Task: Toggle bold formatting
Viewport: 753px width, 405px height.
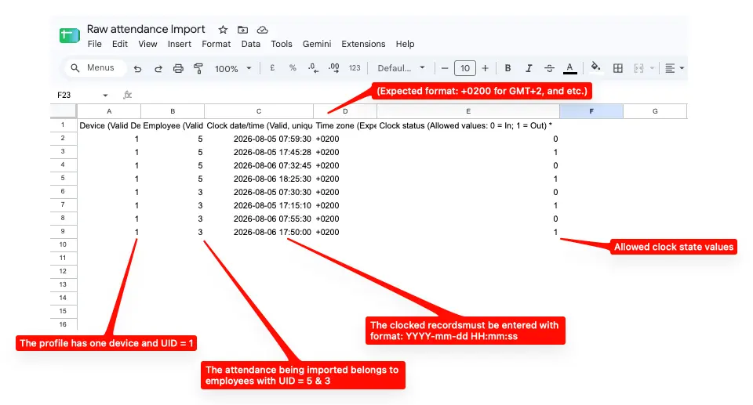Action: click(507, 68)
